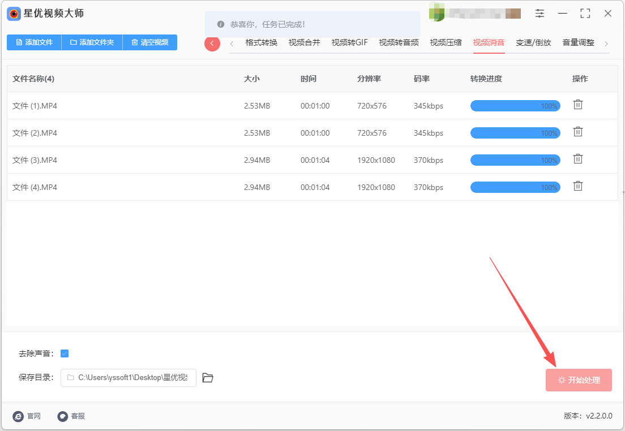Viewport: 625px width, 431px height.
Task: Click the 码率 column header
Action: 422,79
